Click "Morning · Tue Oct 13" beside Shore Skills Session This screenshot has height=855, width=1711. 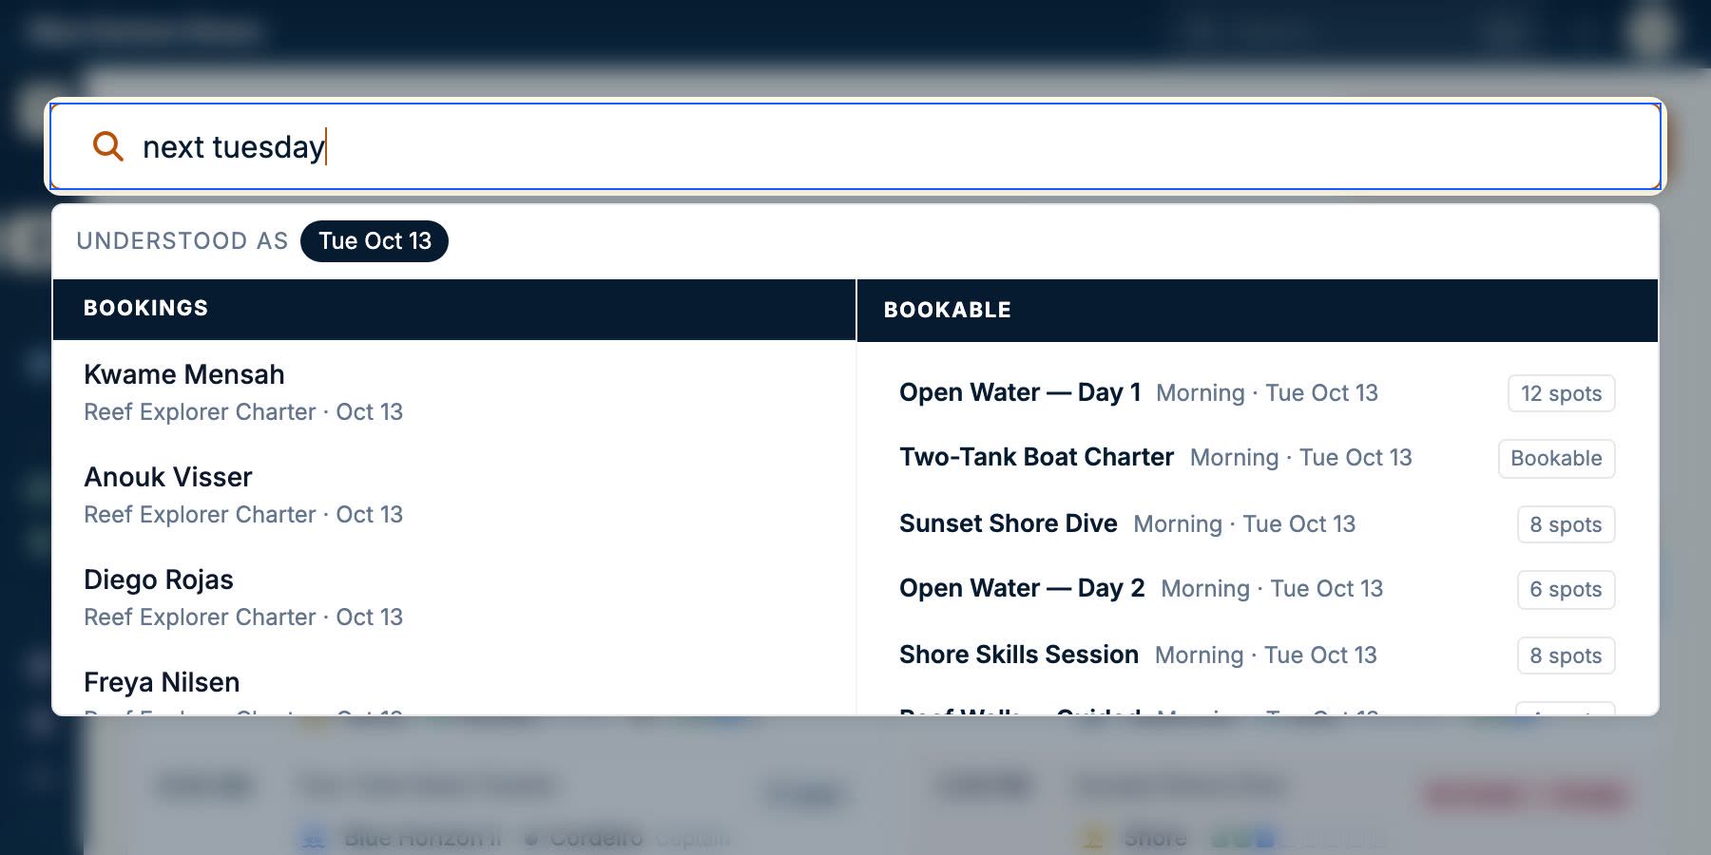pyautogui.click(x=1266, y=655)
